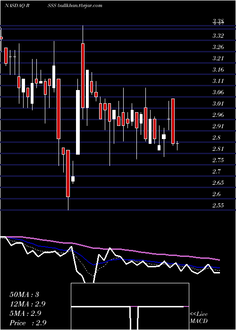Select the 2.7 price axis label
The image size is (236, 330).
click(x=217, y=172)
